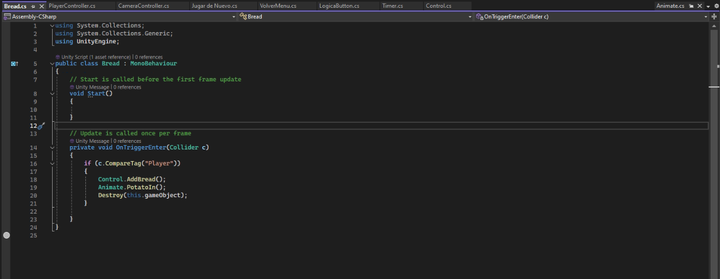Promote Animate.cs preview tab with keep-open icon
The image size is (720, 279).
click(691, 6)
